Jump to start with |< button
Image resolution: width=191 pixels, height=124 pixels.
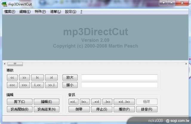coord(37,78)
